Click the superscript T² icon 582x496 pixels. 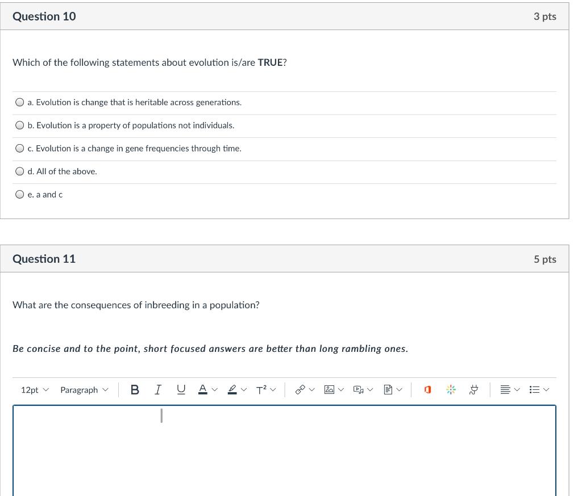[261, 390]
